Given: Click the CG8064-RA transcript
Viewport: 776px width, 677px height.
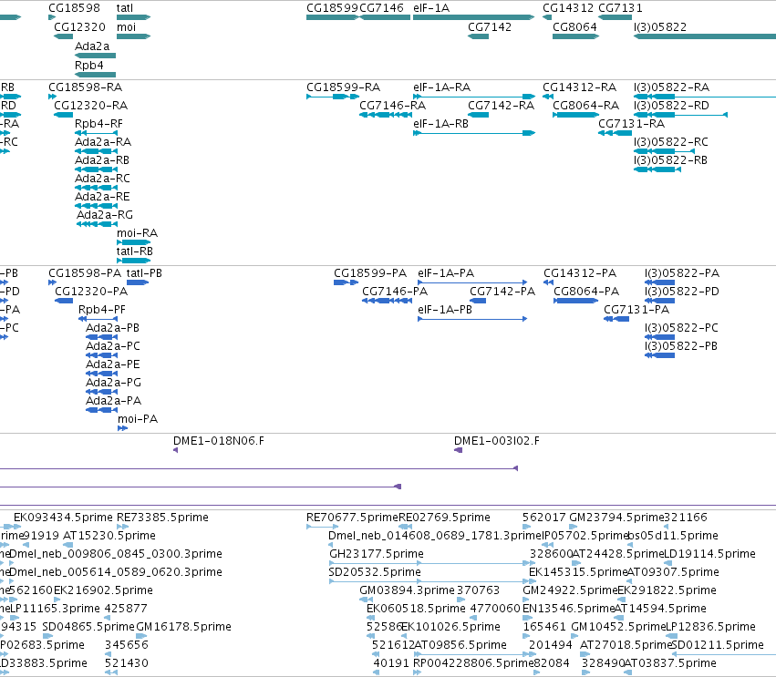Looking at the screenshot, I should coord(576,115).
